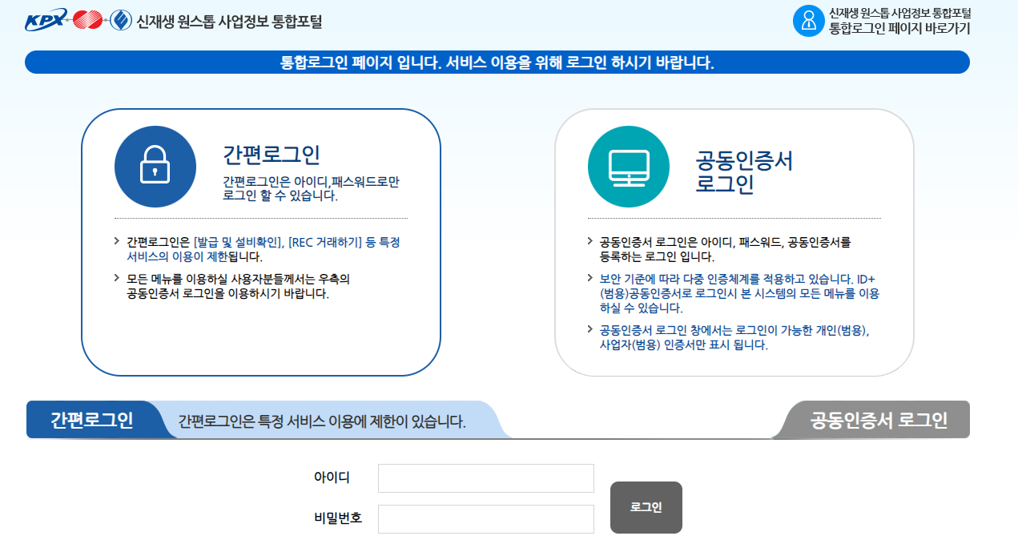This screenshot has height=544, width=1018.
Task: Click the 아이디 input field
Action: [485, 478]
